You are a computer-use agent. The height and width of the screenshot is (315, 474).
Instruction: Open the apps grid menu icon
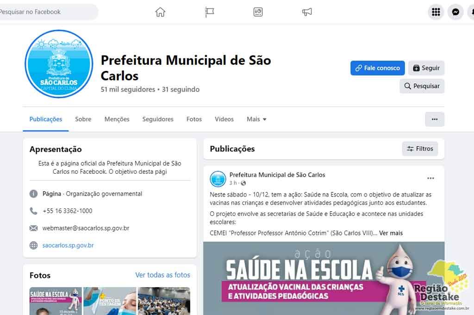pos(436,13)
